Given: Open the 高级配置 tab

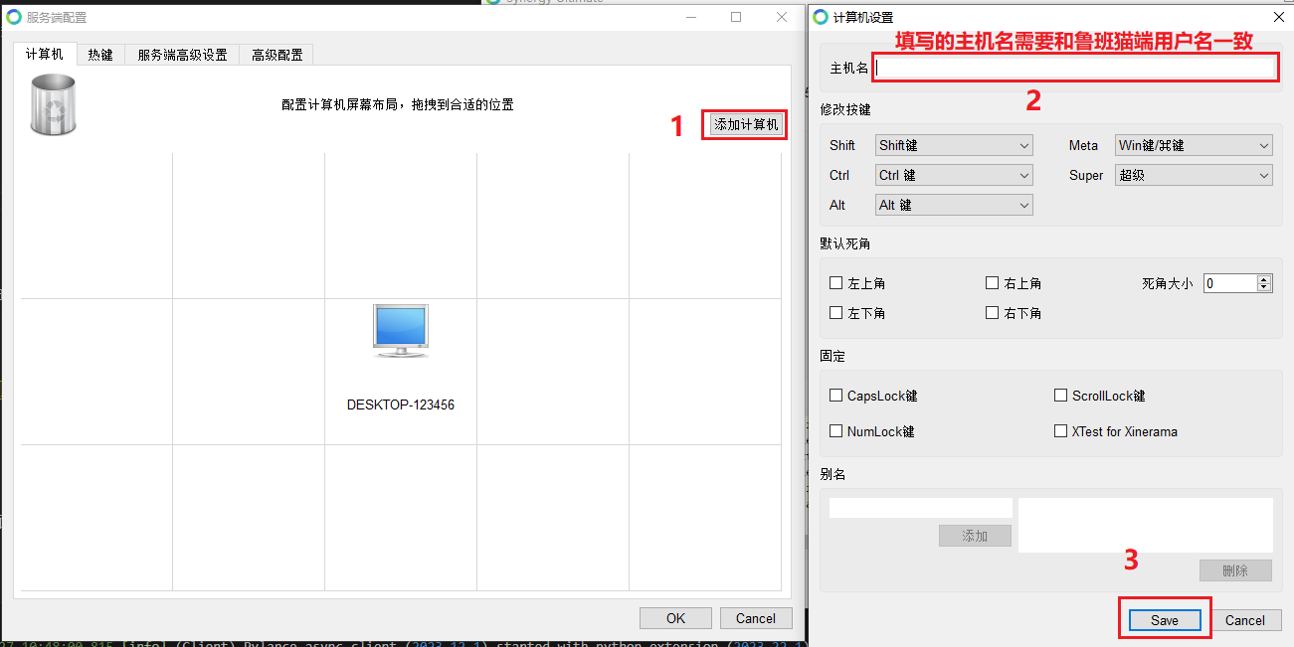Looking at the screenshot, I should pos(277,55).
